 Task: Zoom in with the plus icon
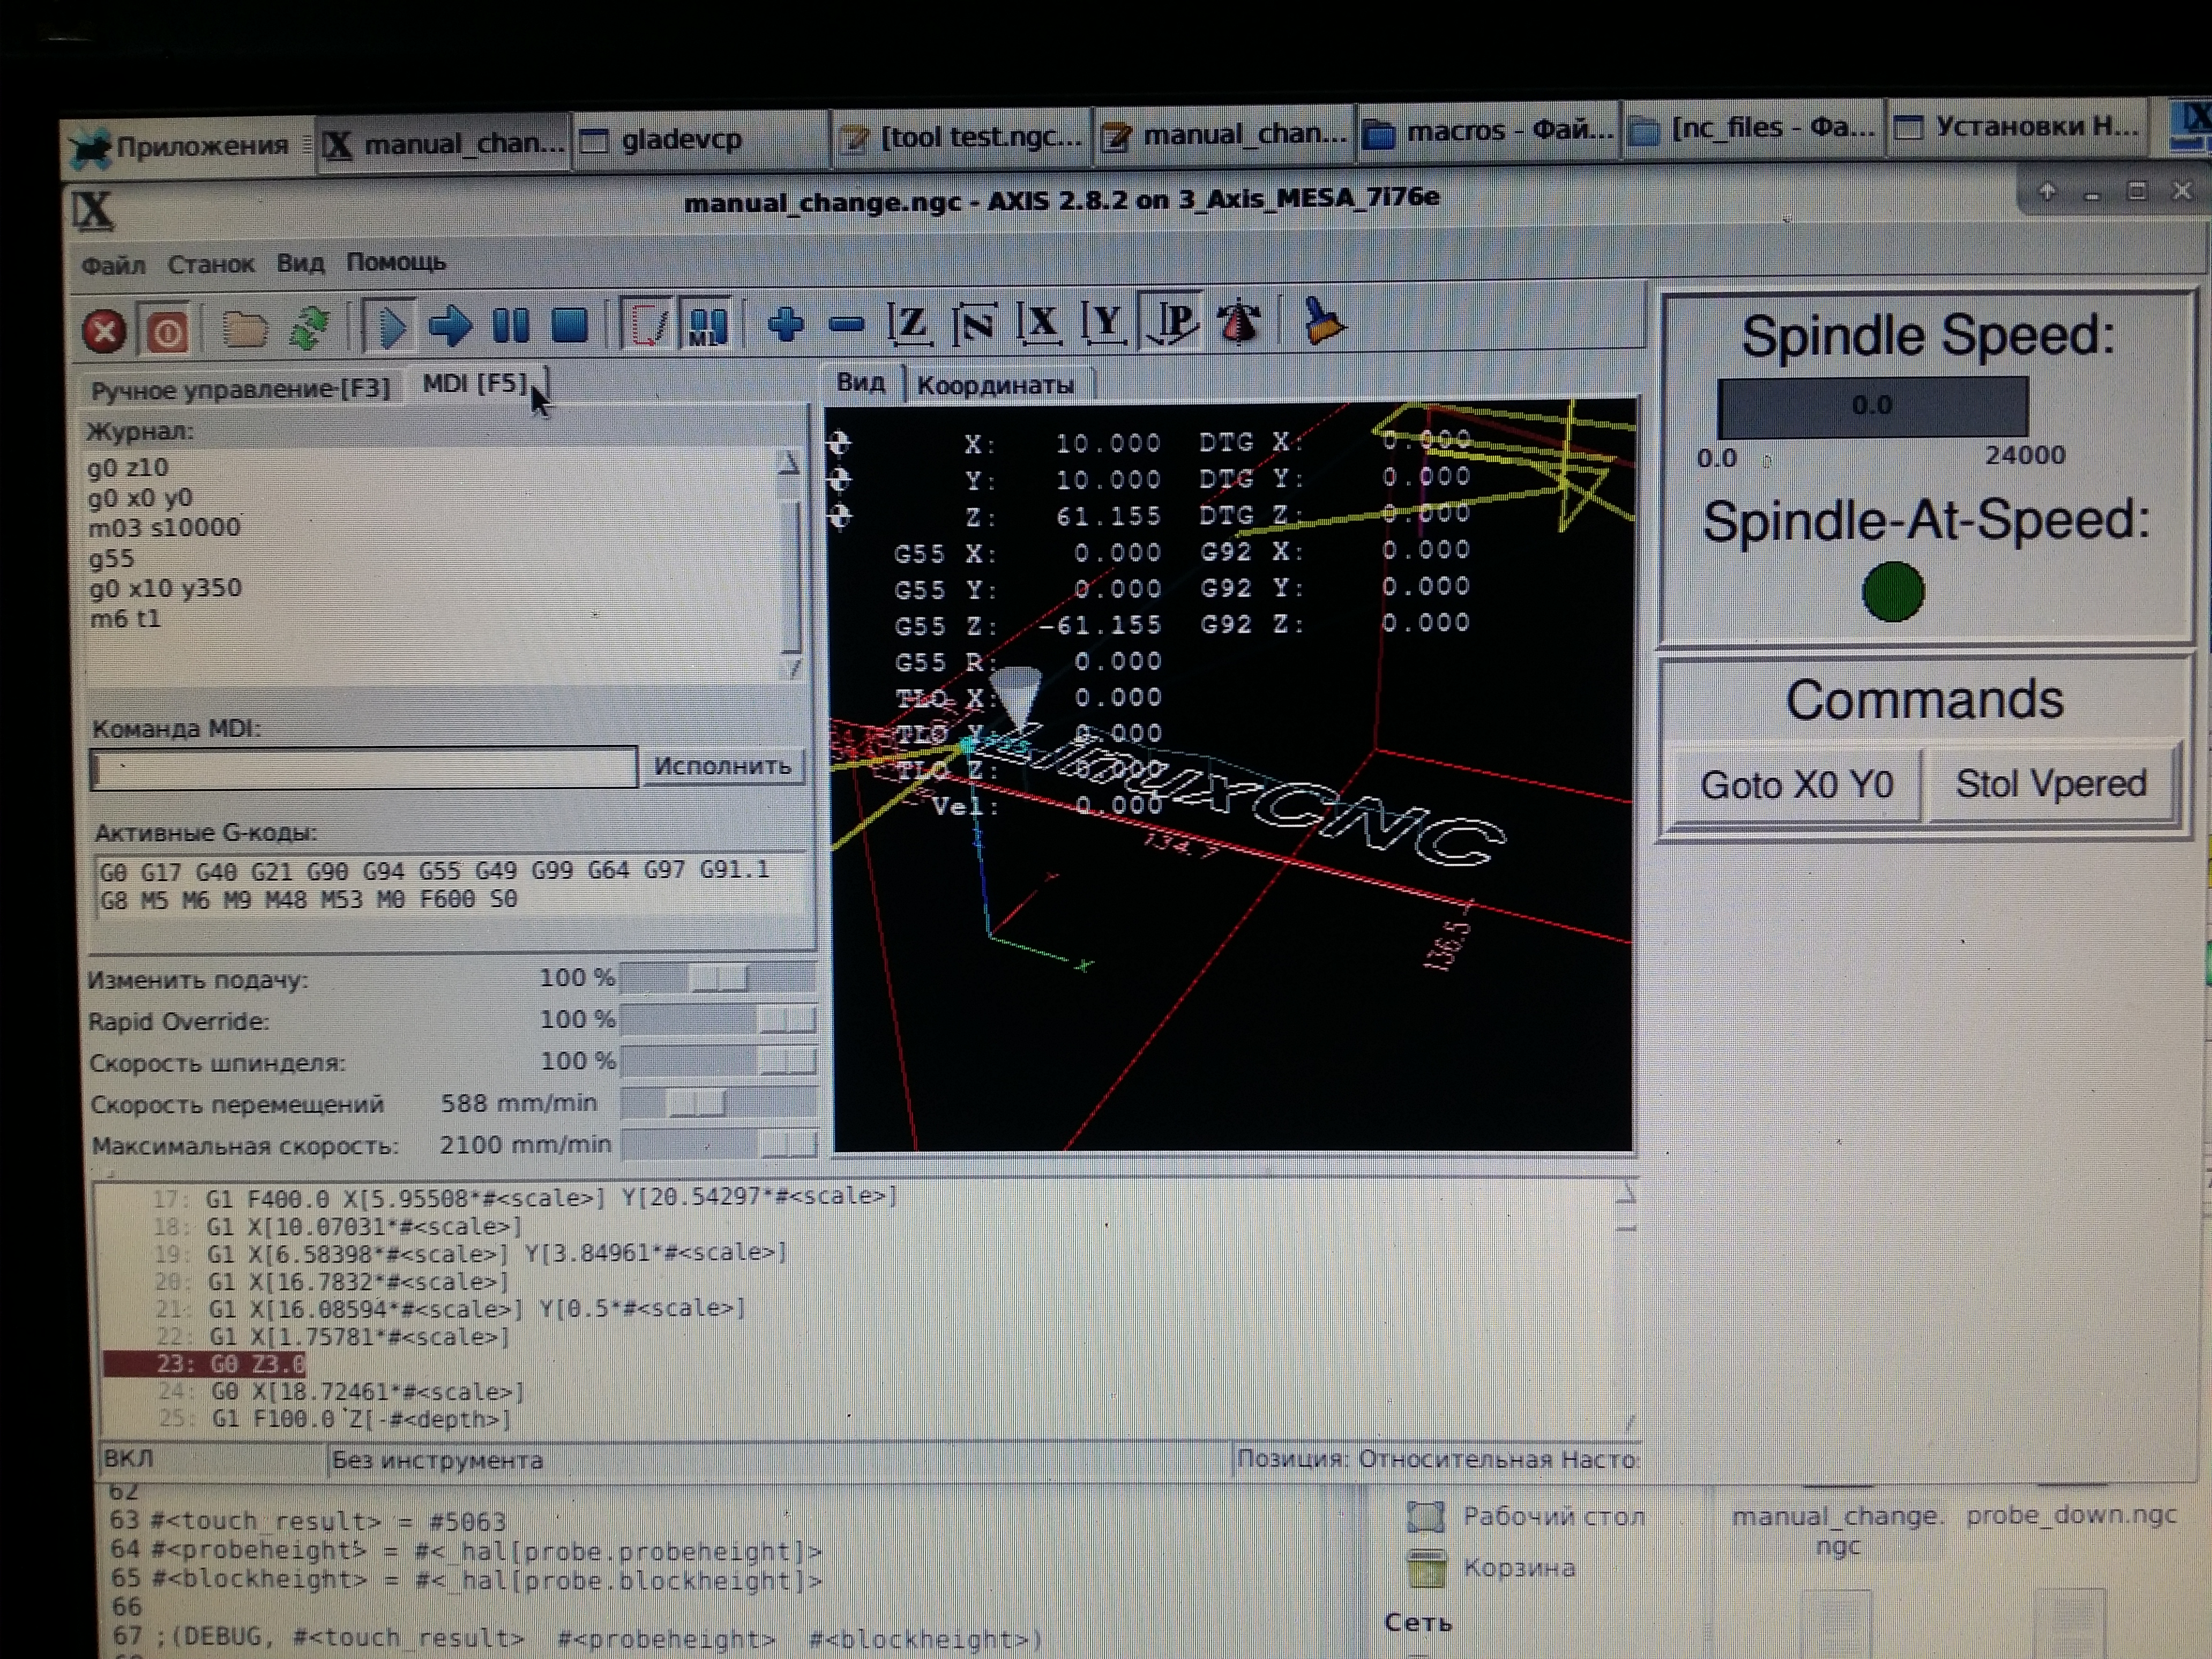pyautogui.click(x=786, y=324)
